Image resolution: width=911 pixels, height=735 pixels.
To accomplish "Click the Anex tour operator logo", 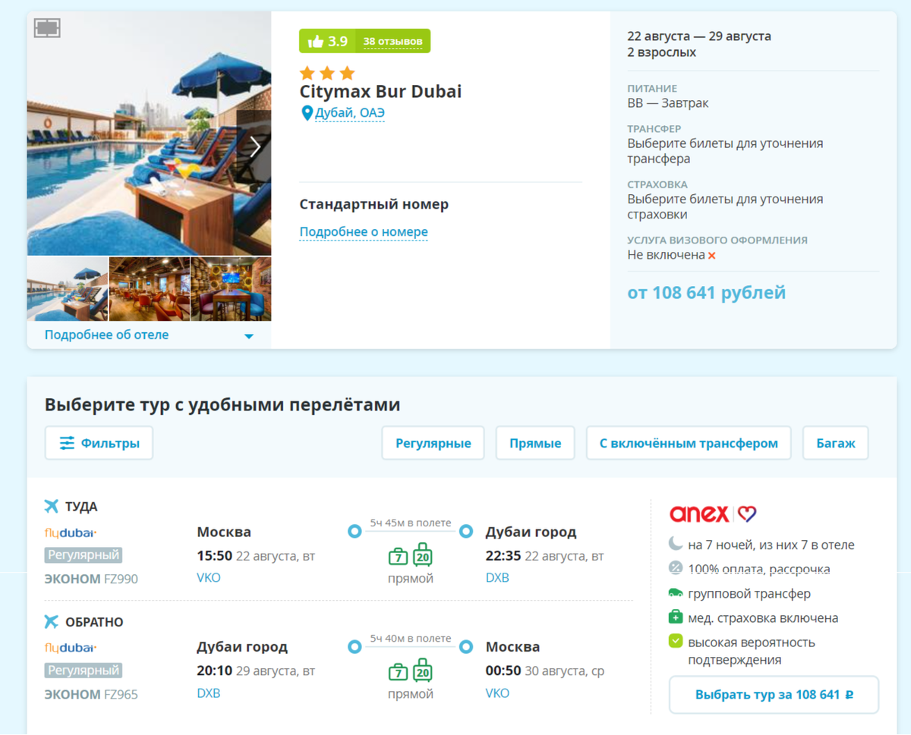I will (x=713, y=514).
